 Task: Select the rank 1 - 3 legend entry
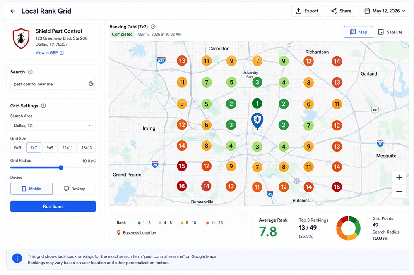pyautogui.click(x=144, y=223)
